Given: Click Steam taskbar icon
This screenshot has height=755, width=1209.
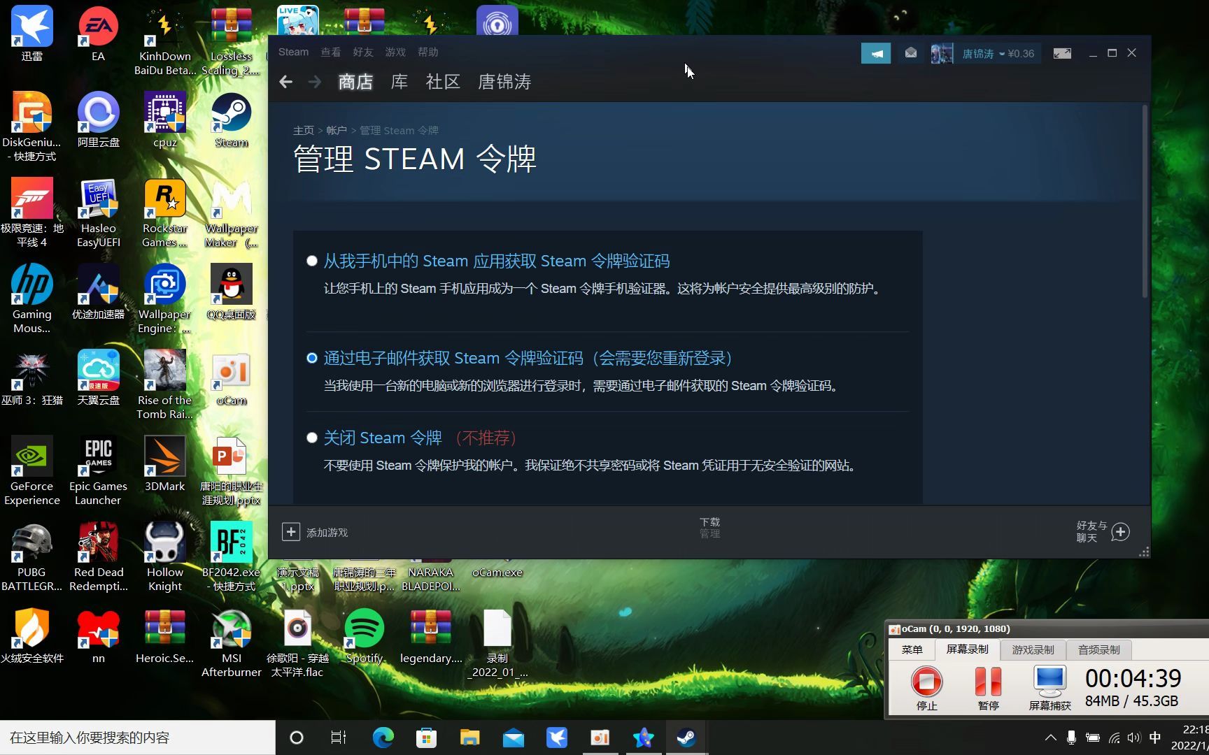Looking at the screenshot, I should point(686,738).
